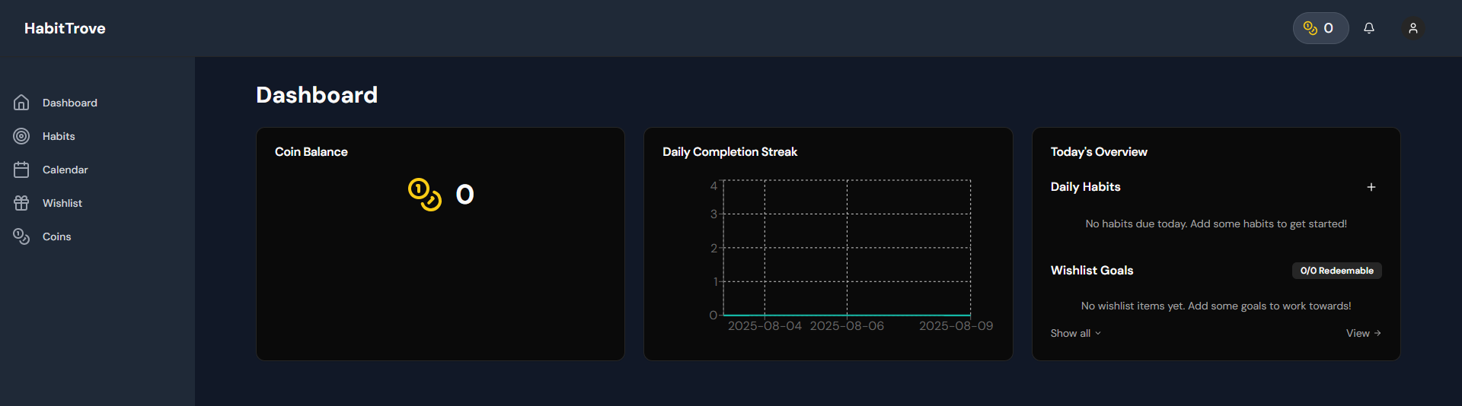Viewport: 1462px width, 406px height.
Task: Click the Today's Overview title
Action: (1099, 152)
